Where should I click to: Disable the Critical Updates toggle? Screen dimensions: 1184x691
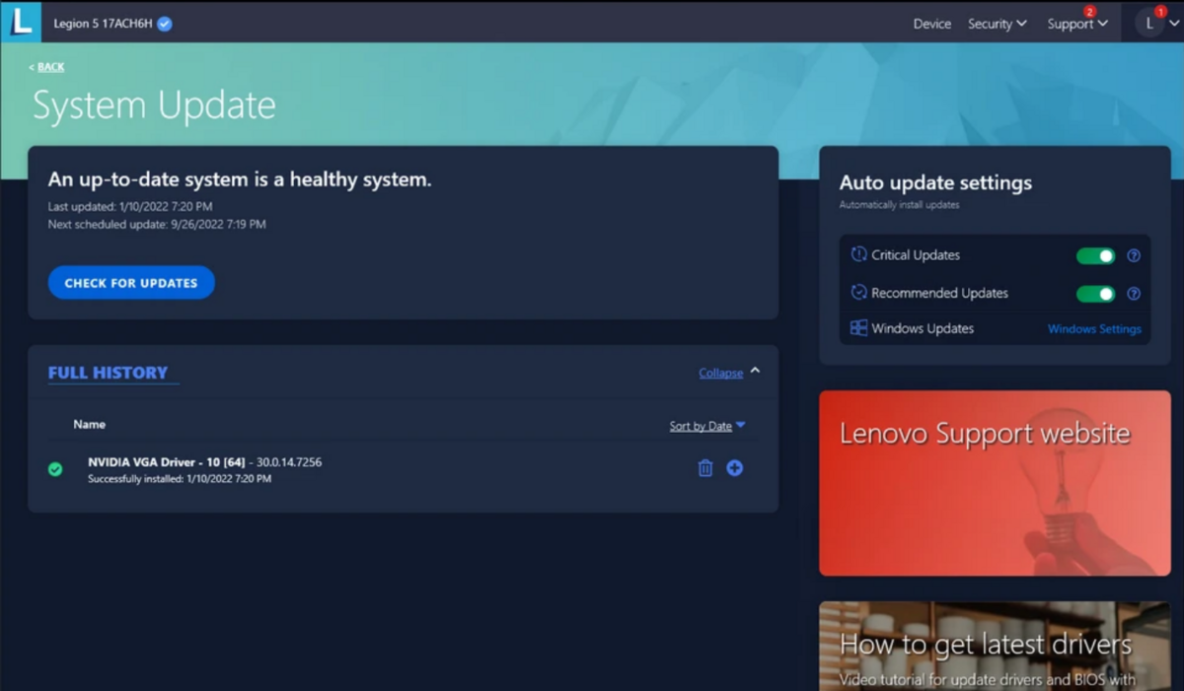pyautogui.click(x=1095, y=255)
